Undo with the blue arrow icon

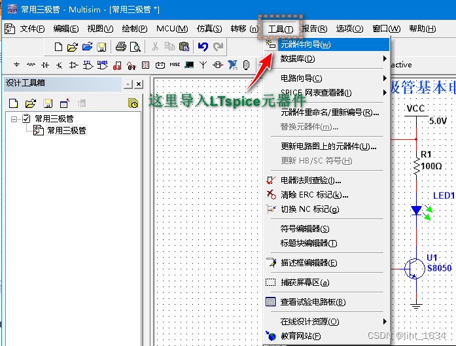(x=203, y=46)
